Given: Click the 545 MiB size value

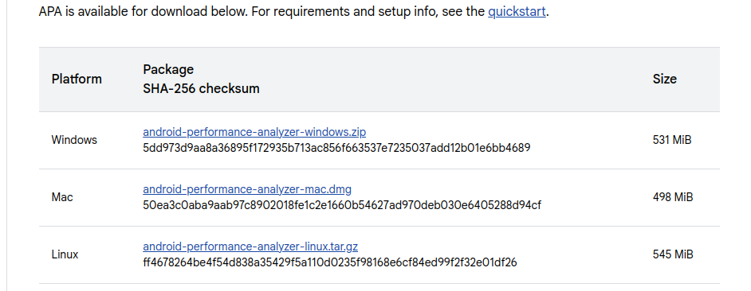Looking at the screenshot, I should click(673, 254).
